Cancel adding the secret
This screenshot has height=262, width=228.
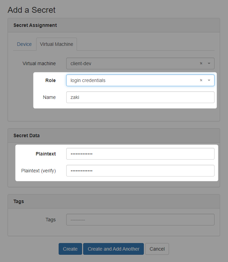tap(157, 249)
